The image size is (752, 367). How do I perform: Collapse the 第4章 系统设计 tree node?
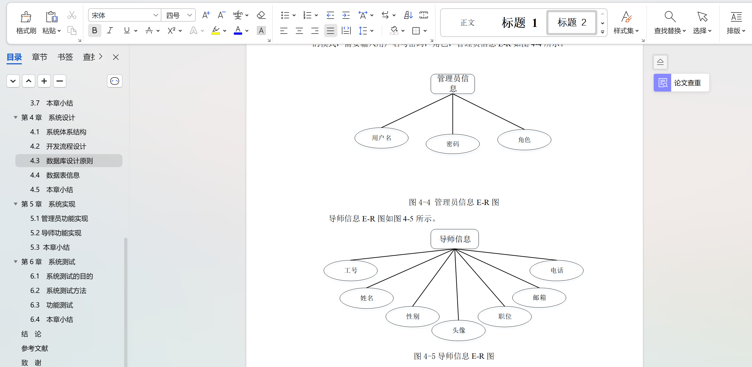(x=16, y=117)
